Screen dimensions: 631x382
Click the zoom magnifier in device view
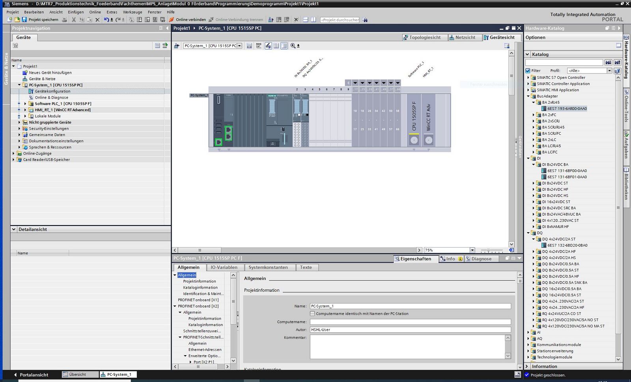click(293, 46)
